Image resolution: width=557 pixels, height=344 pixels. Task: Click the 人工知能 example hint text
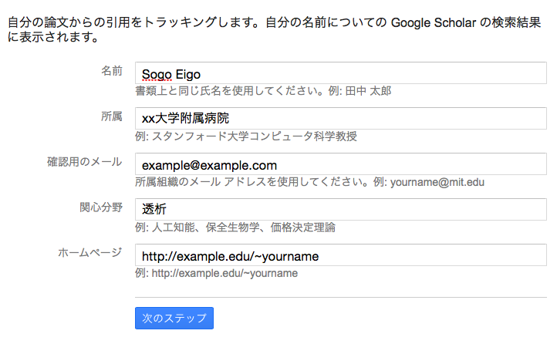pos(235,228)
